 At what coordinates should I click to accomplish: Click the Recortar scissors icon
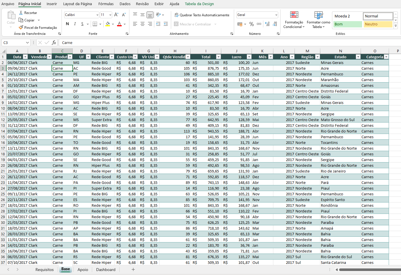point(21,13)
